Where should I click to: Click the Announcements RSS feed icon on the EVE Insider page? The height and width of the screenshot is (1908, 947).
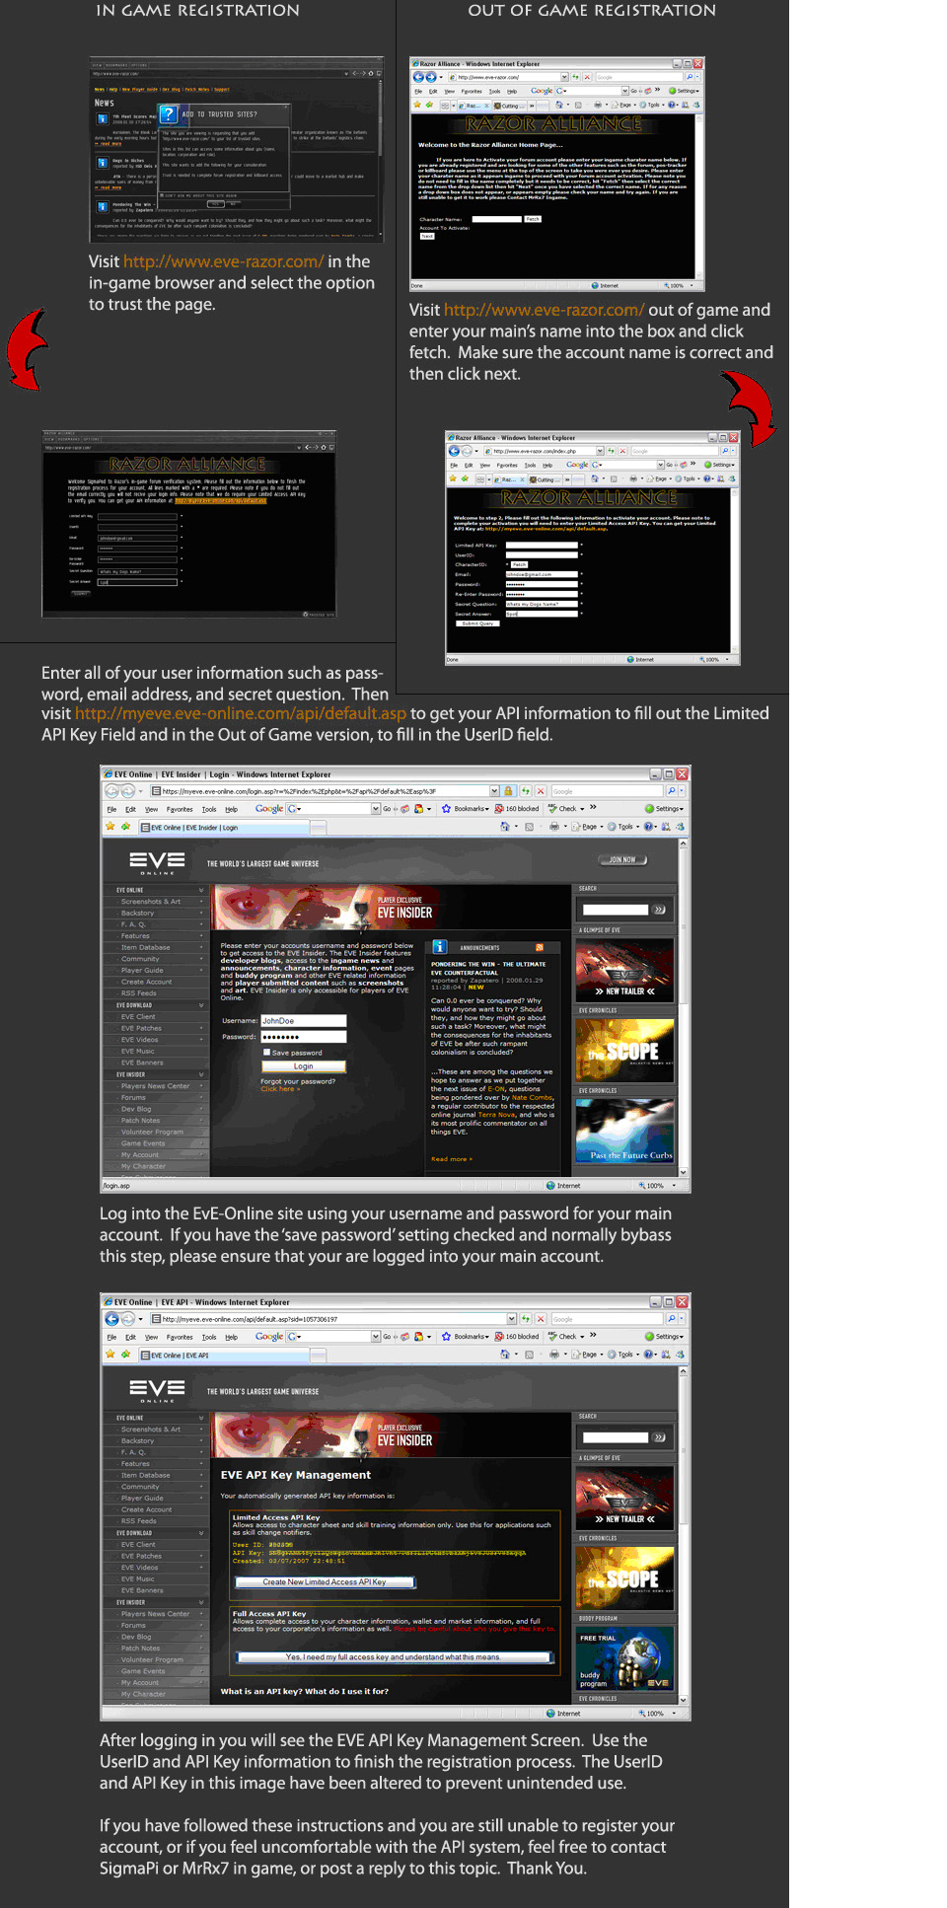coord(540,947)
